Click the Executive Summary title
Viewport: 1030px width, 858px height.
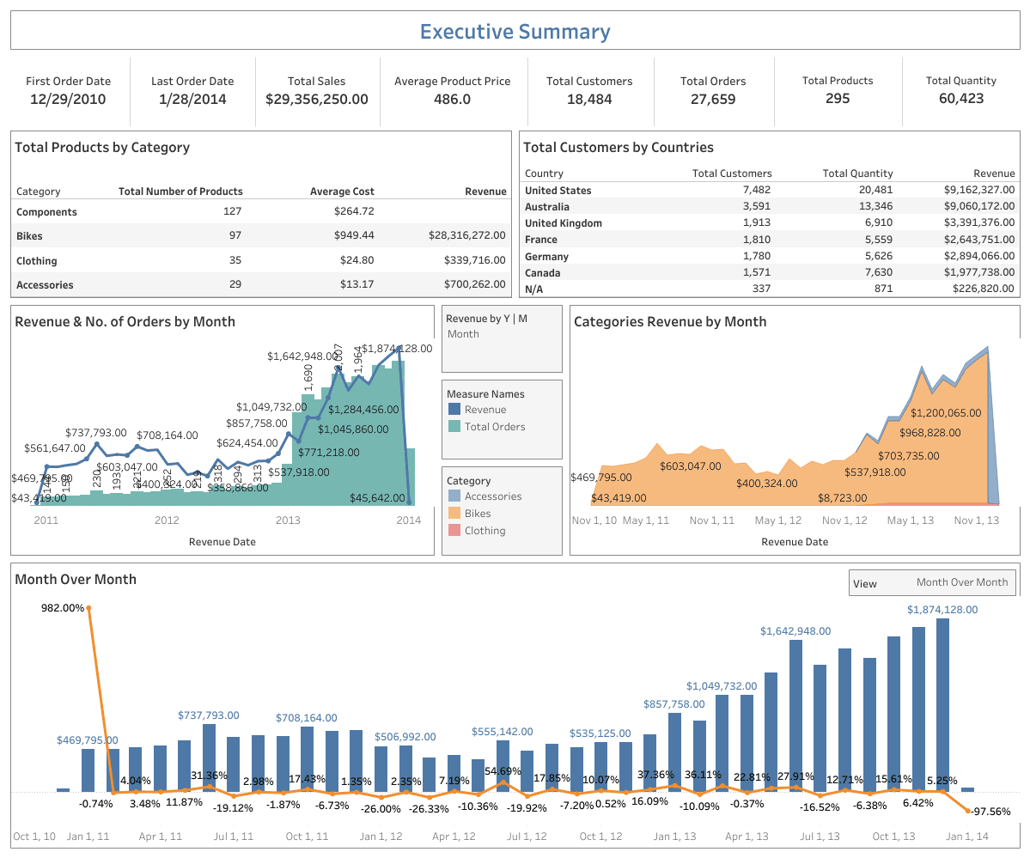click(x=515, y=32)
